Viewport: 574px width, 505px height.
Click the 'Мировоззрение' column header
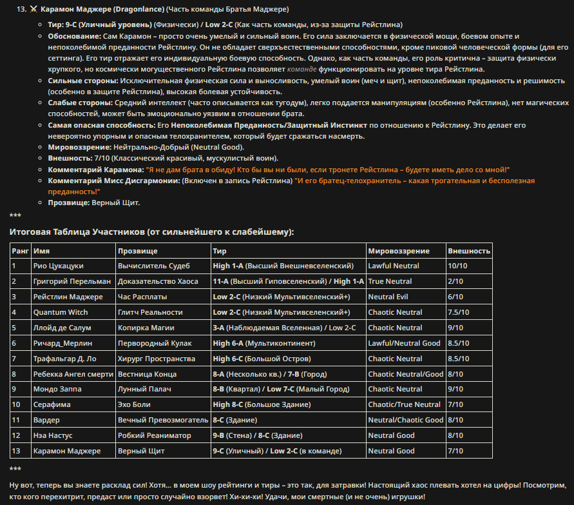[x=406, y=251]
